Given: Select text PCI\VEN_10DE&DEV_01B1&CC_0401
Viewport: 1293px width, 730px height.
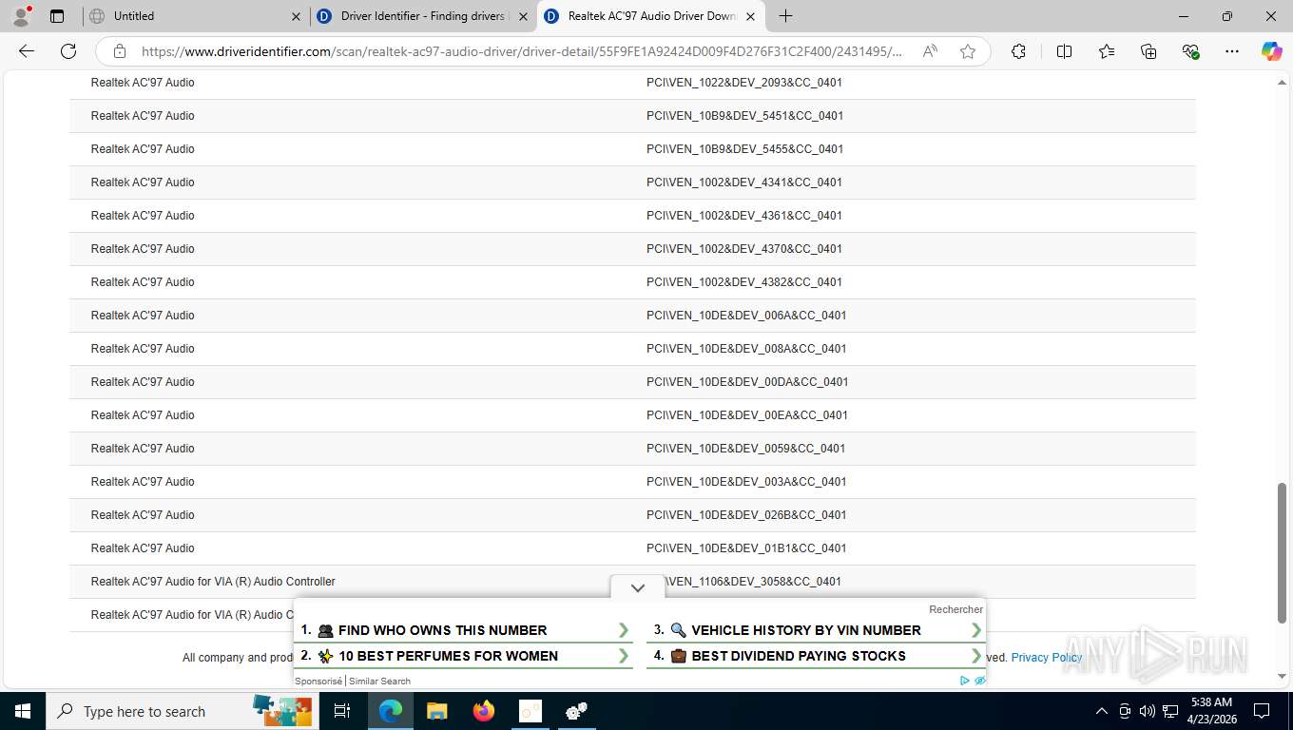Looking at the screenshot, I should click(746, 548).
